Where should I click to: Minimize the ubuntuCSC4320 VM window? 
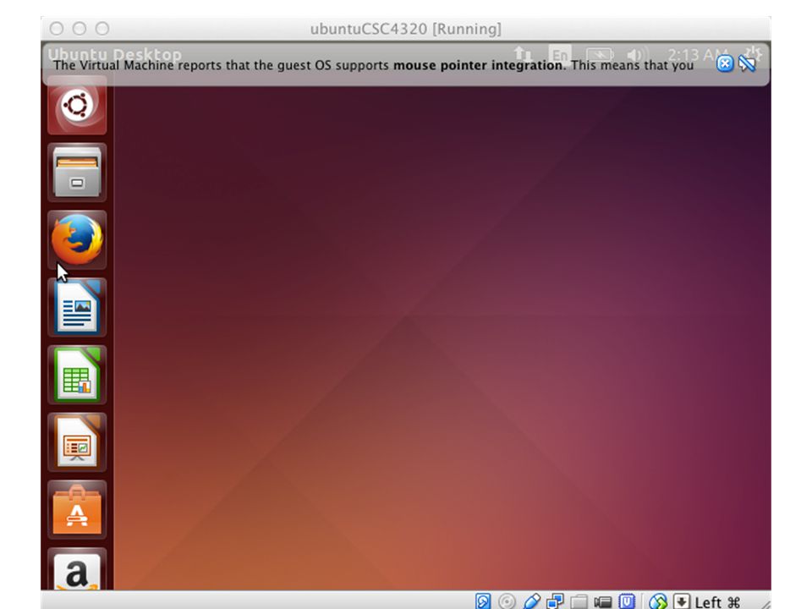80,29
